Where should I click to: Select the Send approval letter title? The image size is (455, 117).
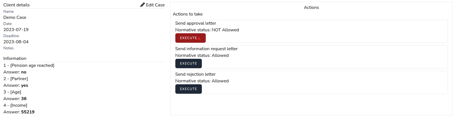(195, 23)
